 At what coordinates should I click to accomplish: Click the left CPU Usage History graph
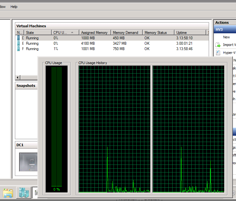(x=115, y=129)
